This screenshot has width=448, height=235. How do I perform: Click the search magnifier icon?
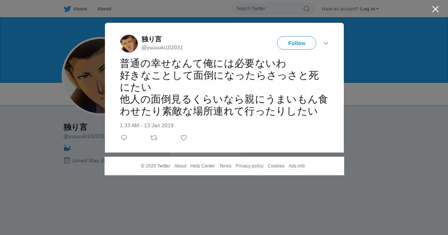[306, 9]
